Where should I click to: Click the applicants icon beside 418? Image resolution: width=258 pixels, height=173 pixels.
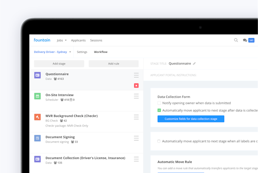coord(62,100)
